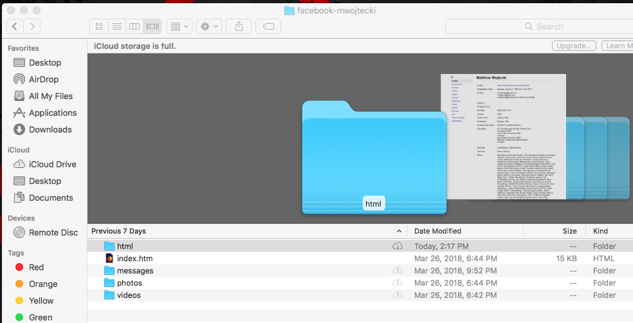633x323 pixels.
Task: Click the Upgrade iCloud storage button
Action: click(574, 46)
